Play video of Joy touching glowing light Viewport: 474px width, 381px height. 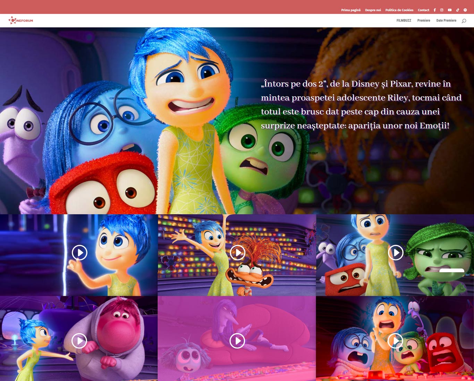(x=79, y=252)
